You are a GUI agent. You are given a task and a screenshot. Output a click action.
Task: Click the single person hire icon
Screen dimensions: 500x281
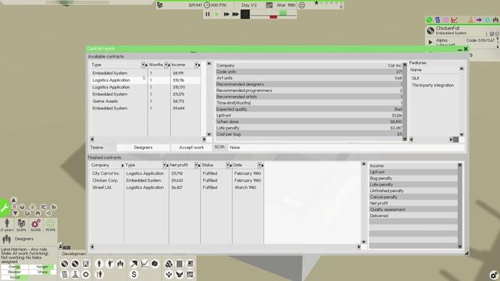[99, 264]
